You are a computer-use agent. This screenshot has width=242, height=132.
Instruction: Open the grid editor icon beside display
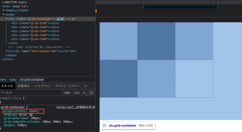click(31, 115)
